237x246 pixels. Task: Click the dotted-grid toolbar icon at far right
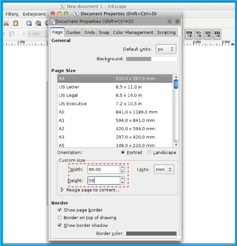click(x=217, y=34)
